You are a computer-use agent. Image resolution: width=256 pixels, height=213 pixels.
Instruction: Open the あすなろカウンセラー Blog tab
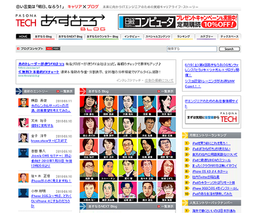click(x=102, y=36)
